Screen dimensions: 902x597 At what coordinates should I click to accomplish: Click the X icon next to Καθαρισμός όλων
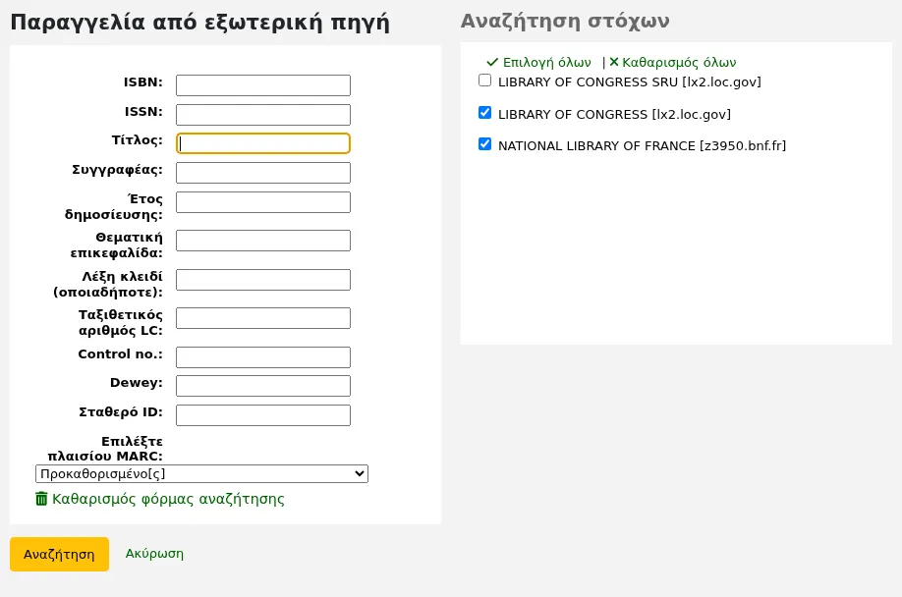tap(614, 62)
